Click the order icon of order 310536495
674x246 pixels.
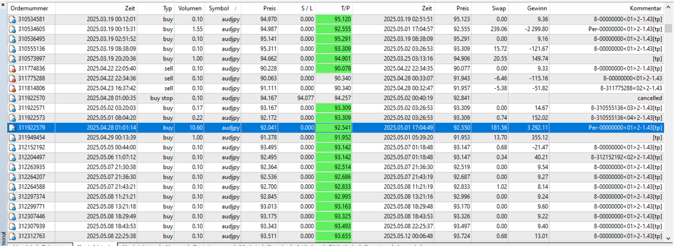coord(13,39)
